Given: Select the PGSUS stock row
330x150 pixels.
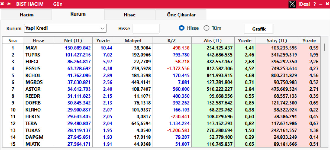Looking at the screenshot, I should (x=161, y=68).
